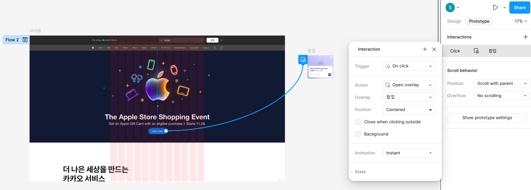Click the Flow 2 play icon
This screenshot has width=531, height=190.
[x=25, y=40]
